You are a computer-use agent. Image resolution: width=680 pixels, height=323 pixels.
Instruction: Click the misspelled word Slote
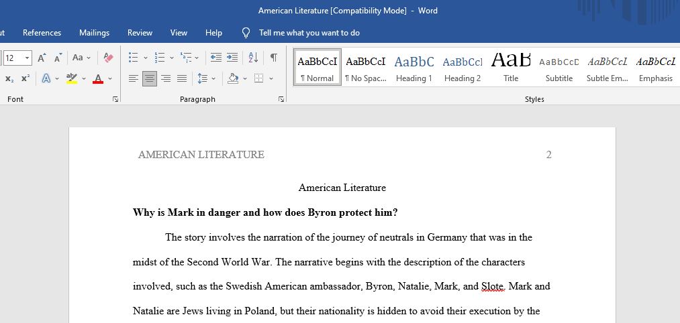coord(493,286)
